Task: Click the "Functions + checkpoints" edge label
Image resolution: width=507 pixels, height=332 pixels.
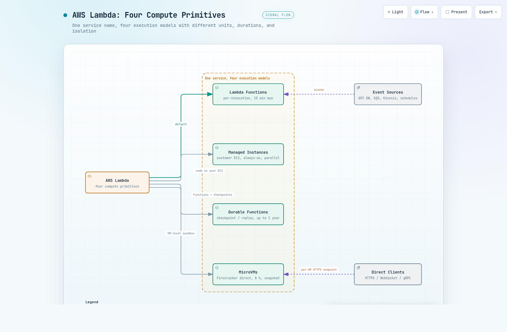Action: tap(213, 195)
